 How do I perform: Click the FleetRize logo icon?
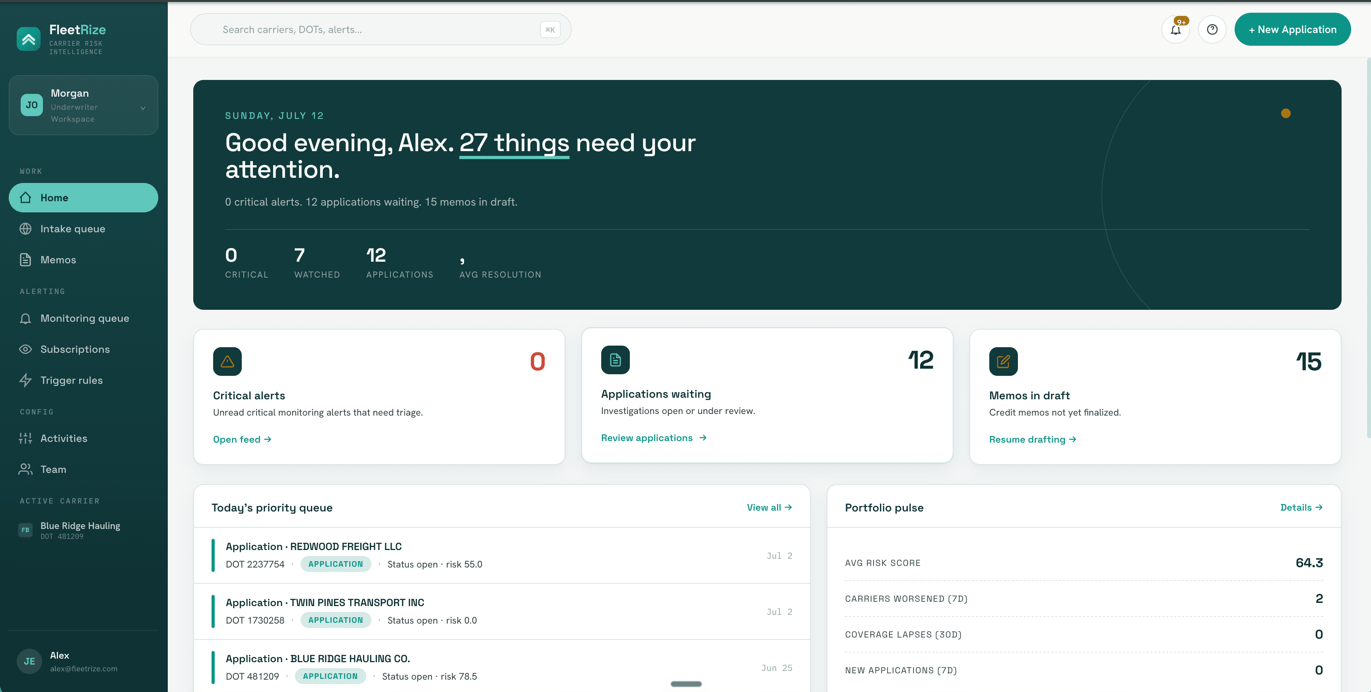tap(29, 39)
